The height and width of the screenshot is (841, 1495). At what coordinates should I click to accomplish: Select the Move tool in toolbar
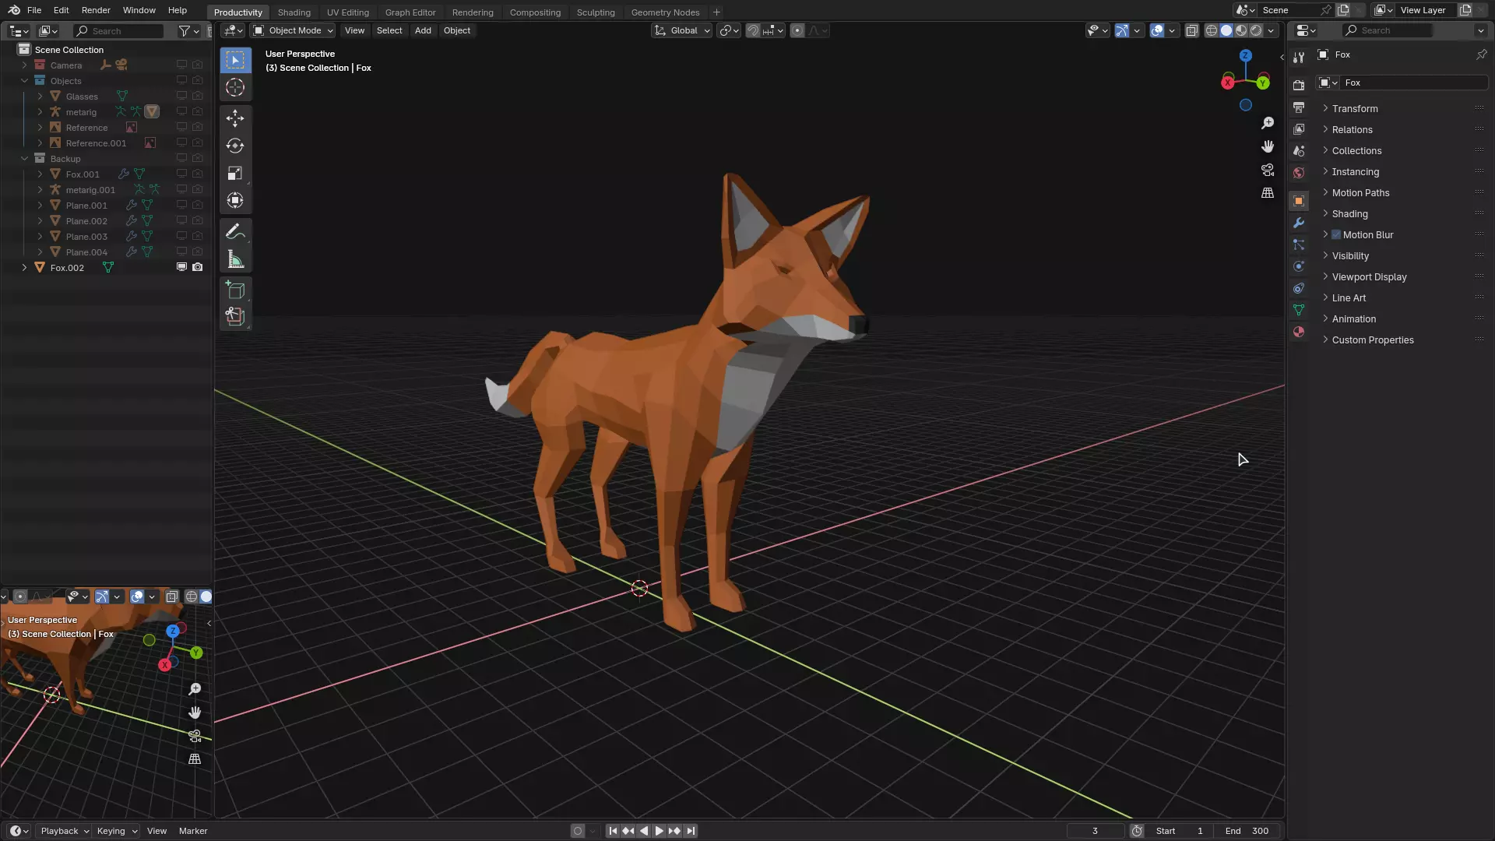point(235,118)
